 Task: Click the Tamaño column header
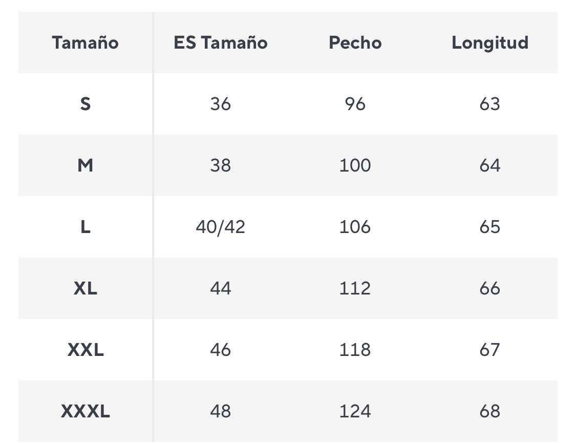point(85,43)
